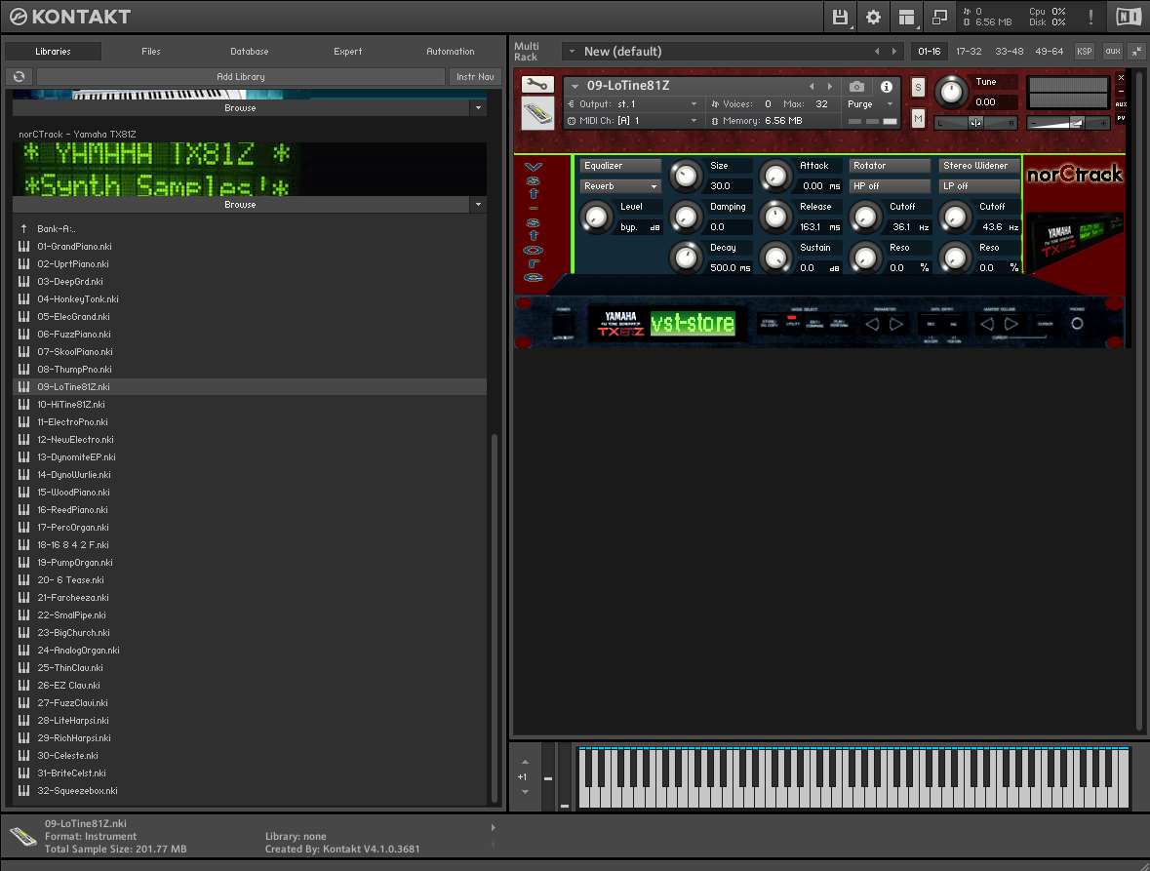
Task: Toggle the KSP script editor button
Action: point(1084,52)
